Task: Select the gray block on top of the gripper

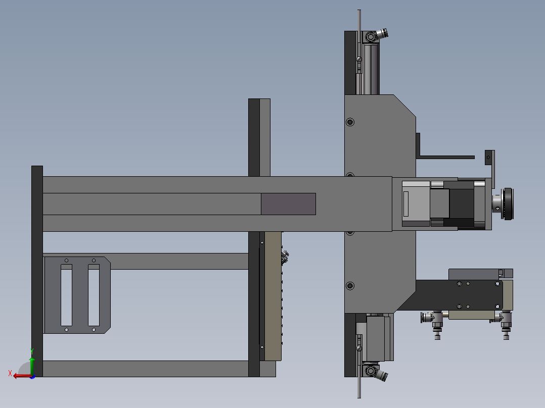Action: point(474,274)
